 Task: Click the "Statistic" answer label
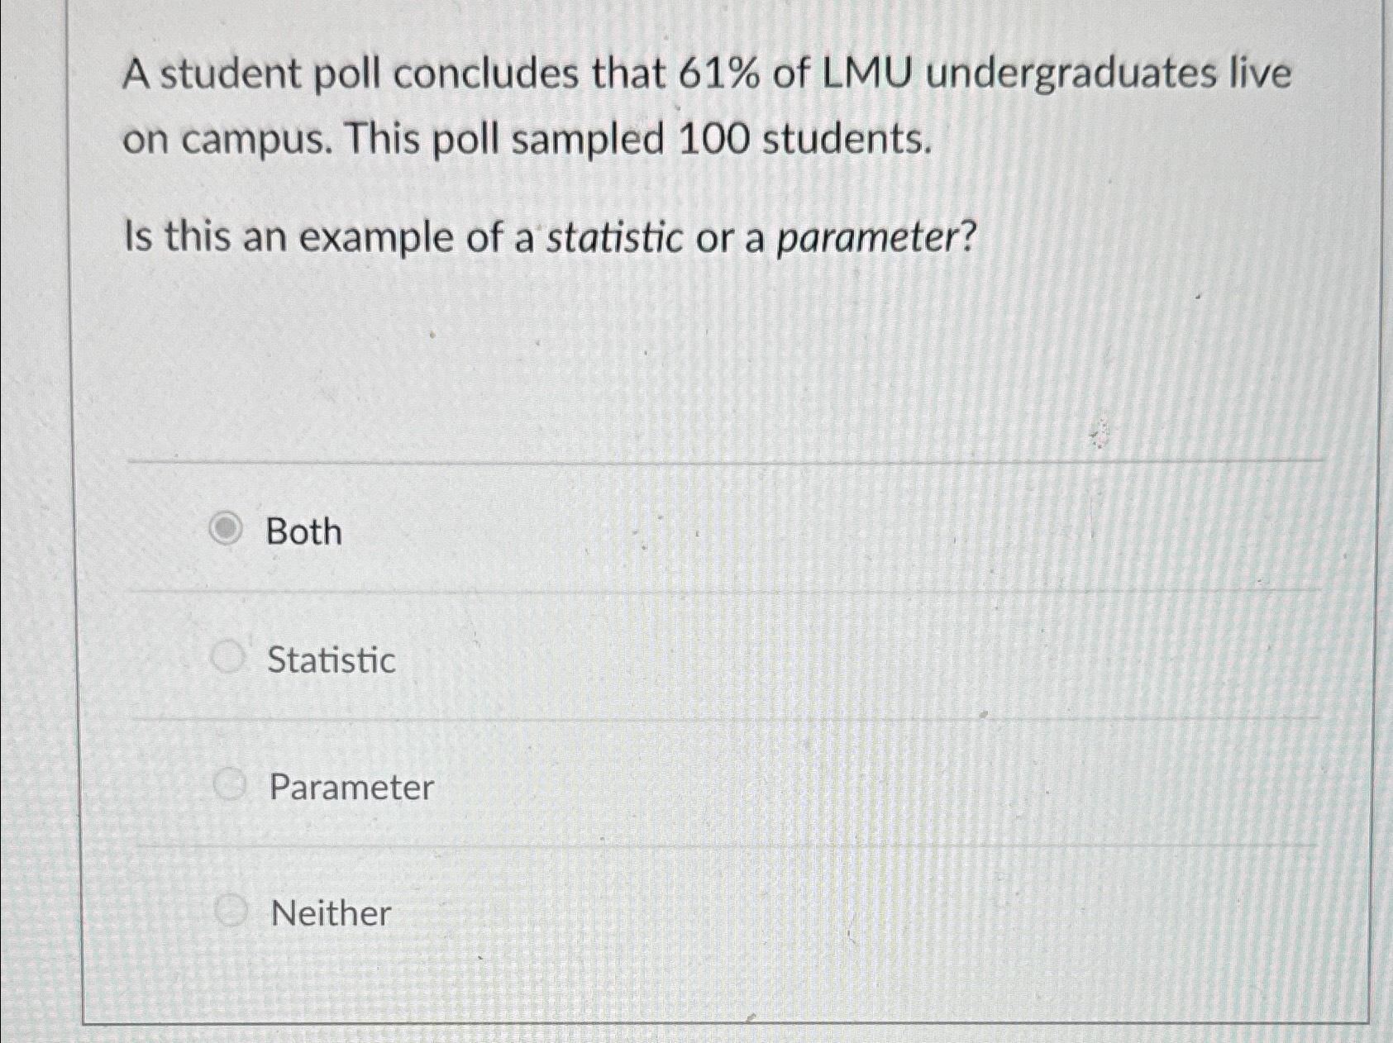point(330,660)
